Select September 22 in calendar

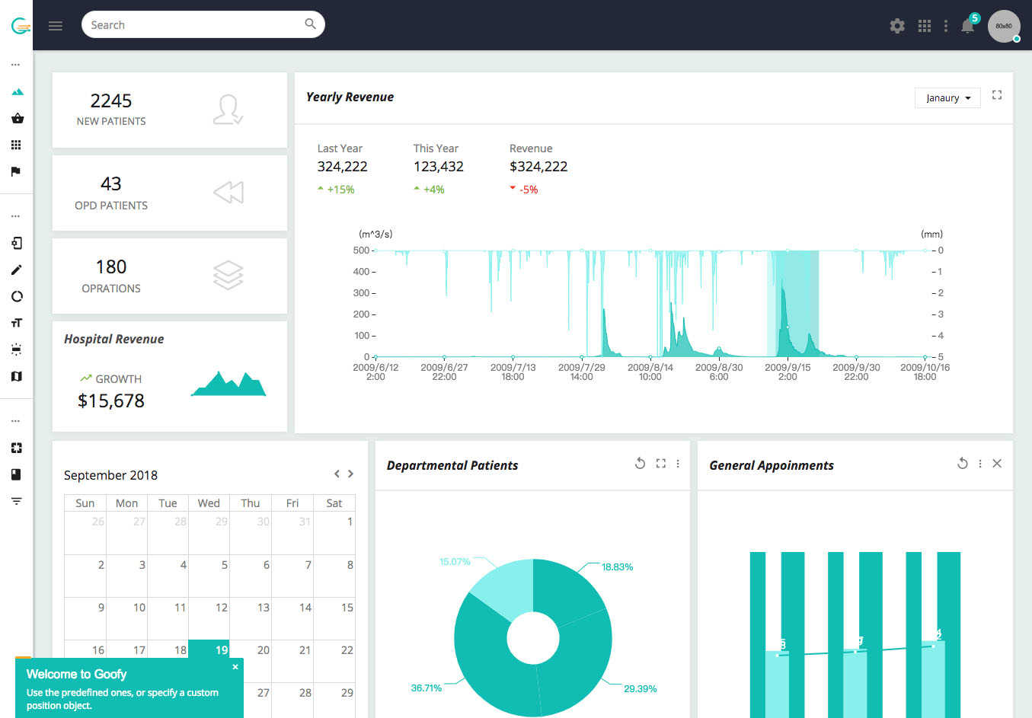(x=334, y=660)
